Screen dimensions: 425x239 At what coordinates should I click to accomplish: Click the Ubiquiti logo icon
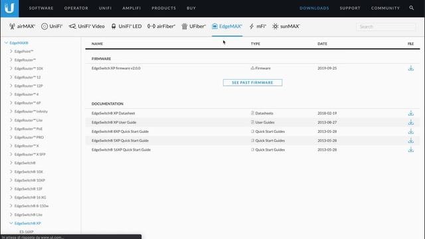pyautogui.click(x=9, y=9)
